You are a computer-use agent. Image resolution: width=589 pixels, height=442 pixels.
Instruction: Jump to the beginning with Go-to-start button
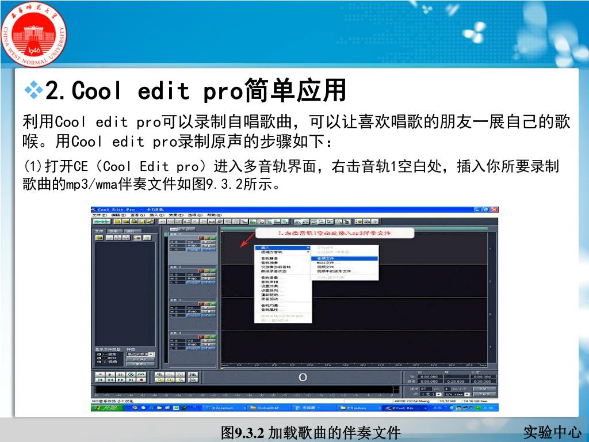click(100, 380)
